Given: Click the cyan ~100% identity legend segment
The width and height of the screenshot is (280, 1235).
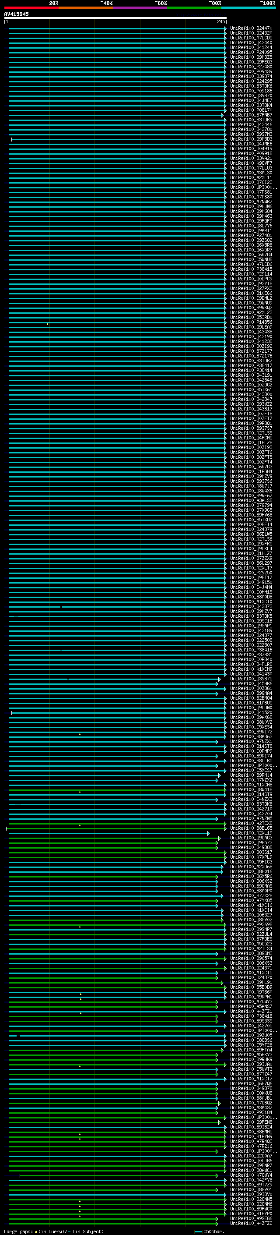Looking at the screenshot, I should pyautogui.click(x=248, y=8).
